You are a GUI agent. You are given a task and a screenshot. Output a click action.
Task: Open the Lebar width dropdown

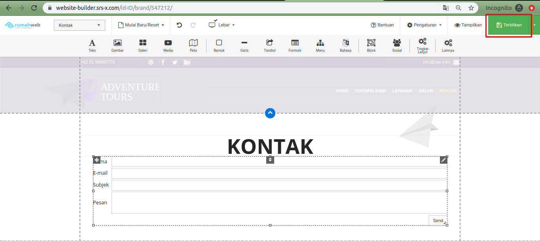pos(222,24)
